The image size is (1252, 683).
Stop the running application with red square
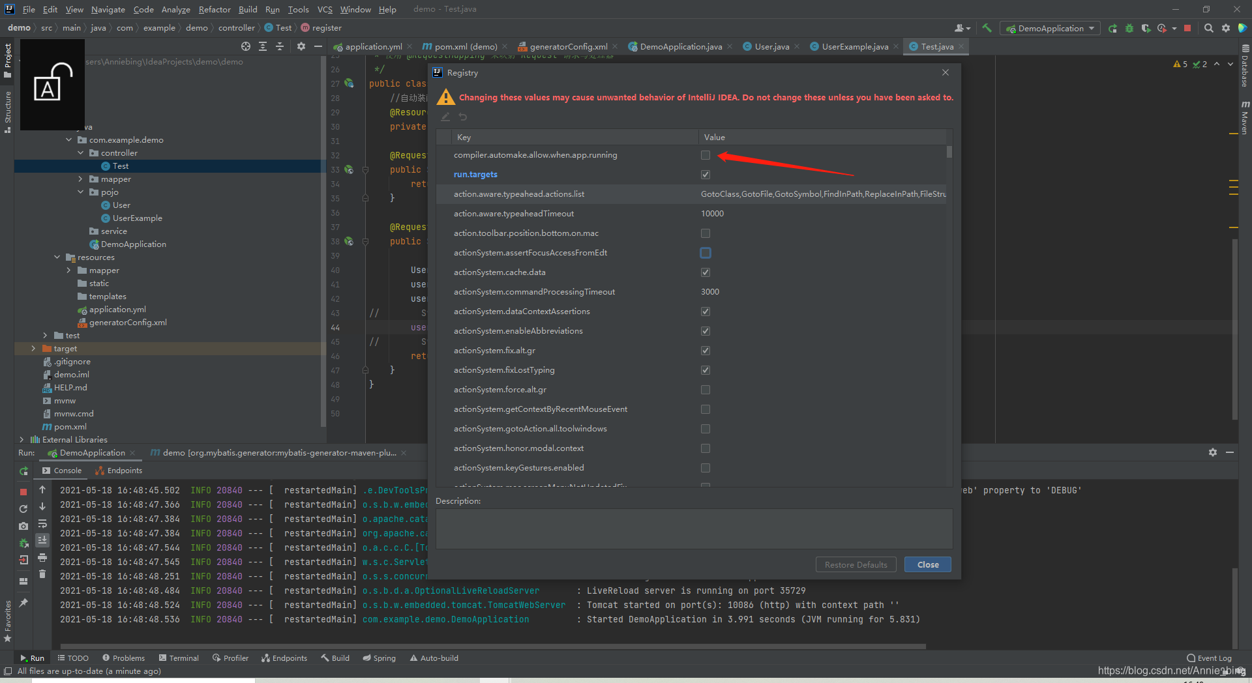tap(1187, 28)
